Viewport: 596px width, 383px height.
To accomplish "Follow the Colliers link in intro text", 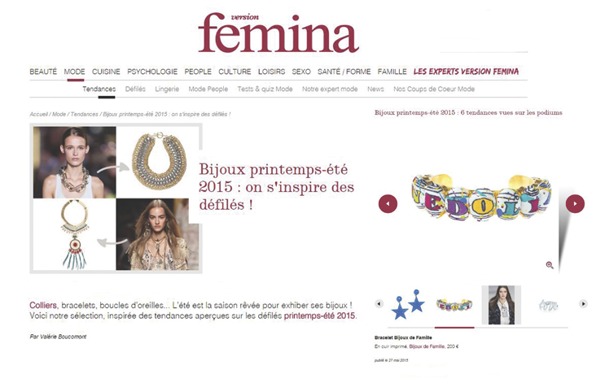I will pos(43,305).
